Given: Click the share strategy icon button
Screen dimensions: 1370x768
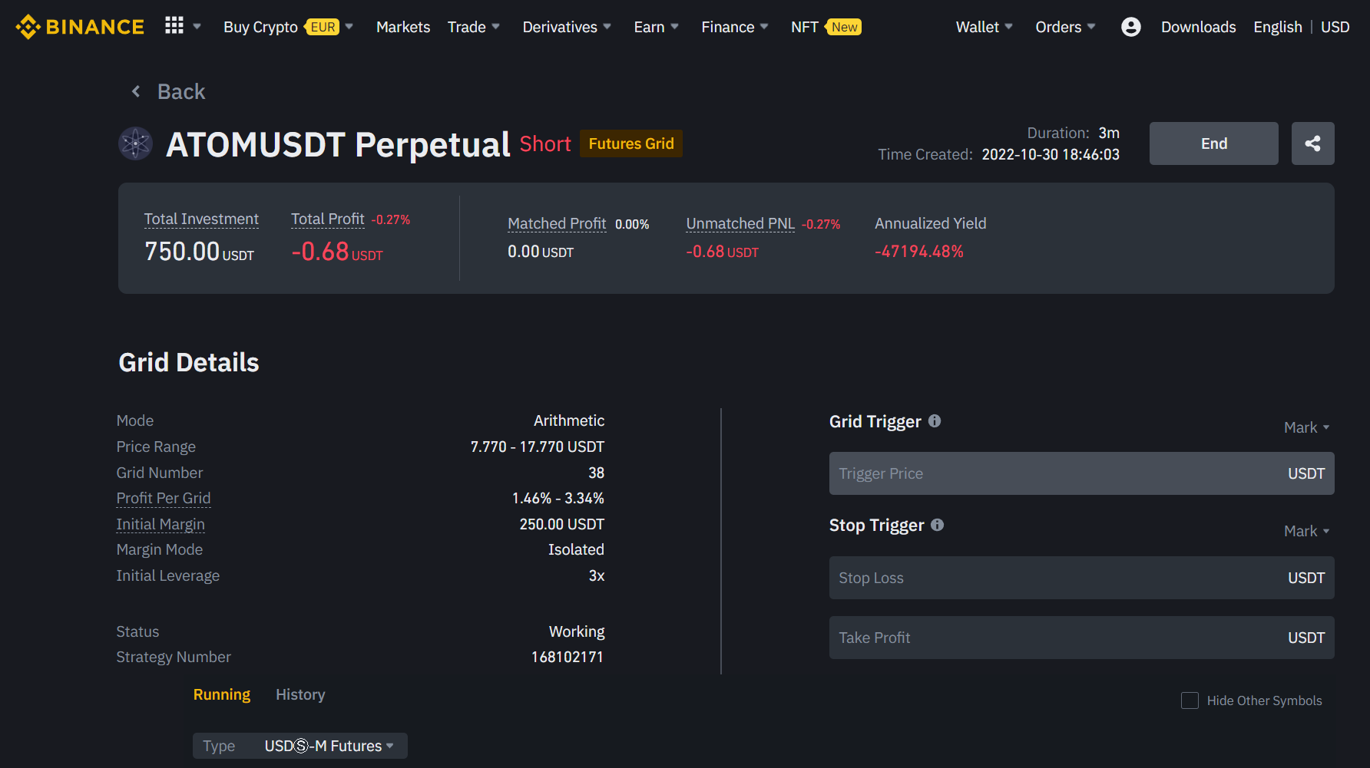Looking at the screenshot, I should (1312, 143).
